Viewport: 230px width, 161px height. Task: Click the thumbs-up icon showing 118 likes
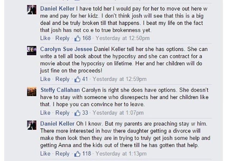(77, 153)
